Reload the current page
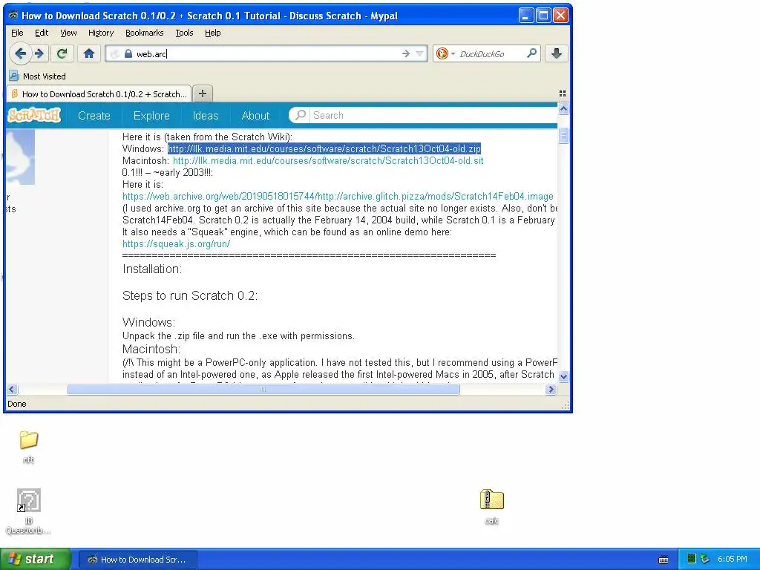760x570 pixels. 62,53
